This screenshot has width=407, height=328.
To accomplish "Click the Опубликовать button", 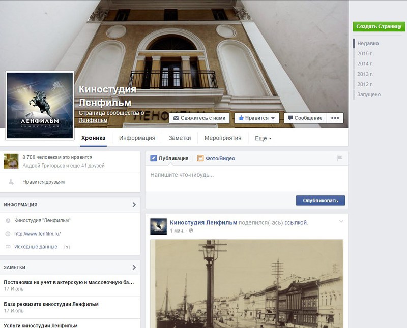I will pyautogui.click(x=321, y=201).
